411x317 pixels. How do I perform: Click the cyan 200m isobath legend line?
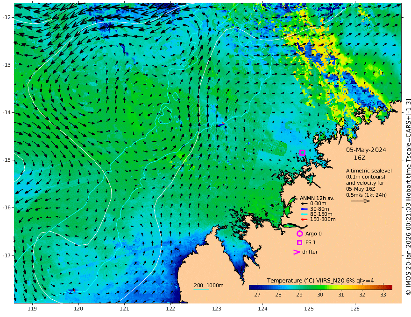pos(201,289)
